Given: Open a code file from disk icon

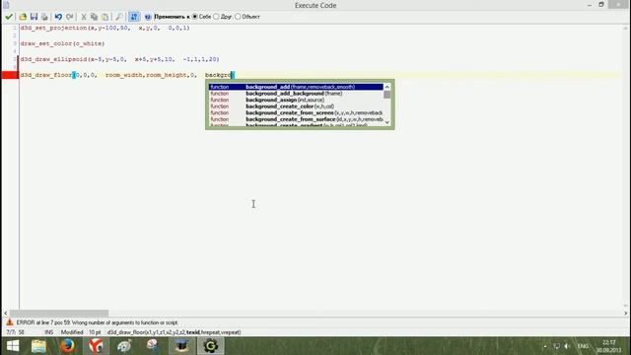Looking at the screenshot, I should point(23,17).
